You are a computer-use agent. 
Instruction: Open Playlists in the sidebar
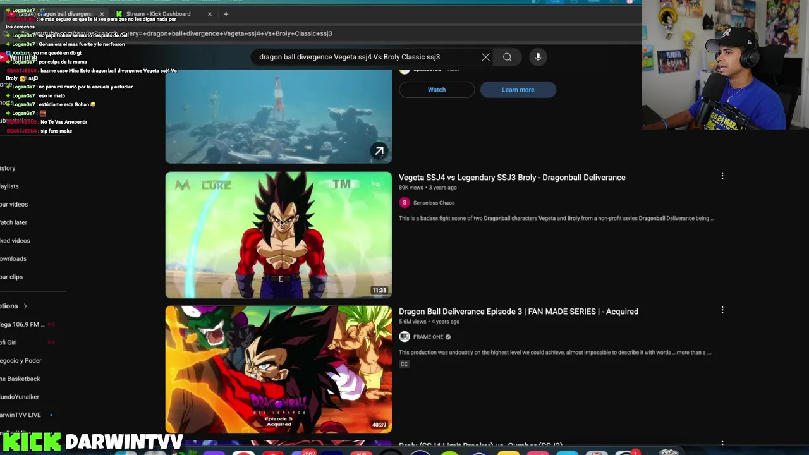[9, 186]
